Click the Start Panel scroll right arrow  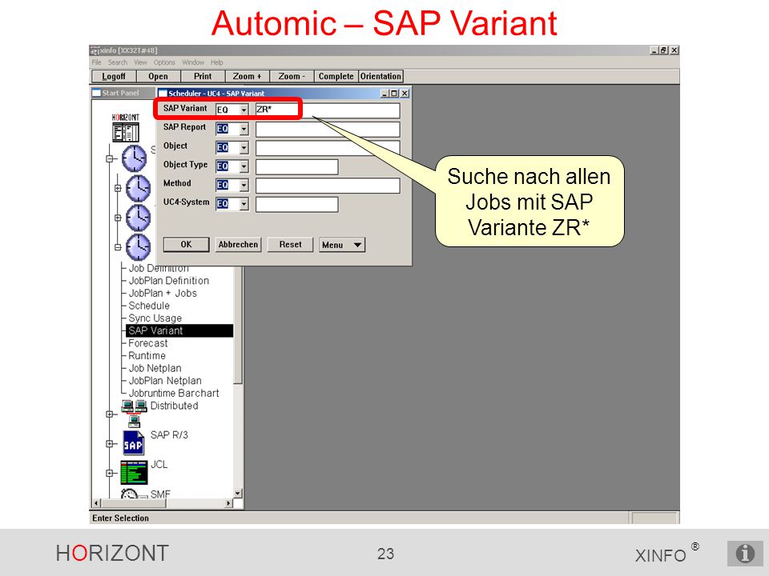[228, 503]
